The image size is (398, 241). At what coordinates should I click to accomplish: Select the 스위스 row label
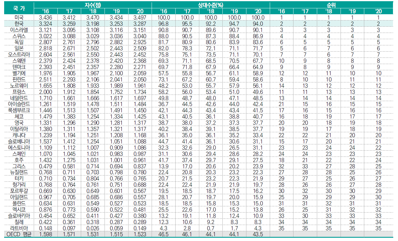[19, 36]
